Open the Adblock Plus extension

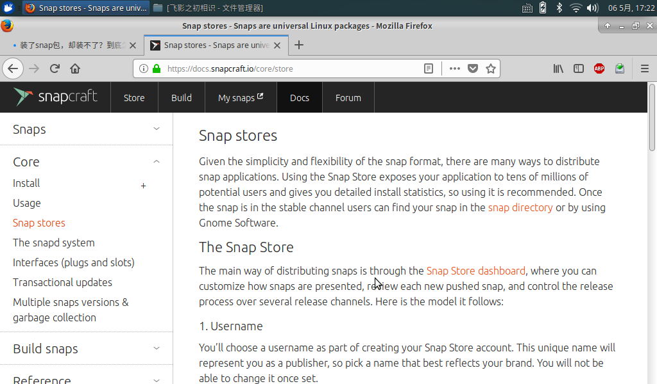[599, 68]
